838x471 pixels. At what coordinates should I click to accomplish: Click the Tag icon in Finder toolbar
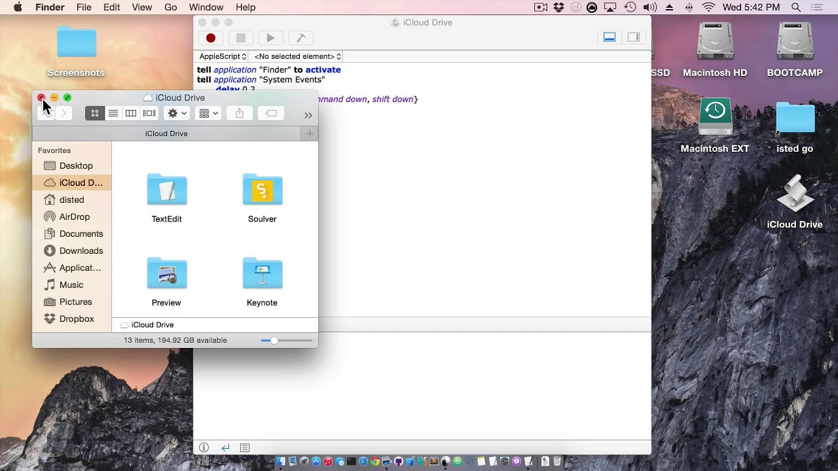(x=270, y=113)
